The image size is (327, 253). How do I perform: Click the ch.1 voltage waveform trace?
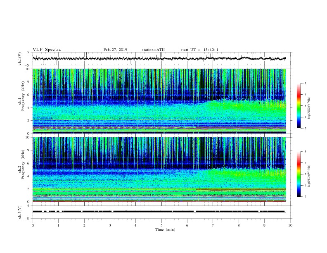pos(159,59)
